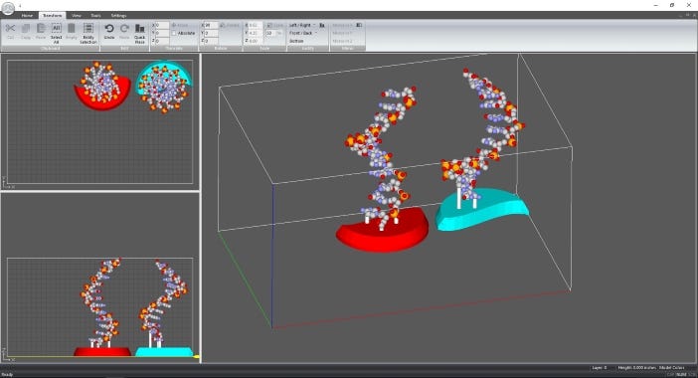Screen dimensions: 698x378
Task: Select the red-base DNA model in 3D view
Action: click(382, 169)
